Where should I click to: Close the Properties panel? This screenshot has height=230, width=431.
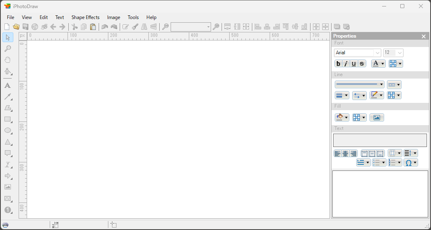coord(424,36)
